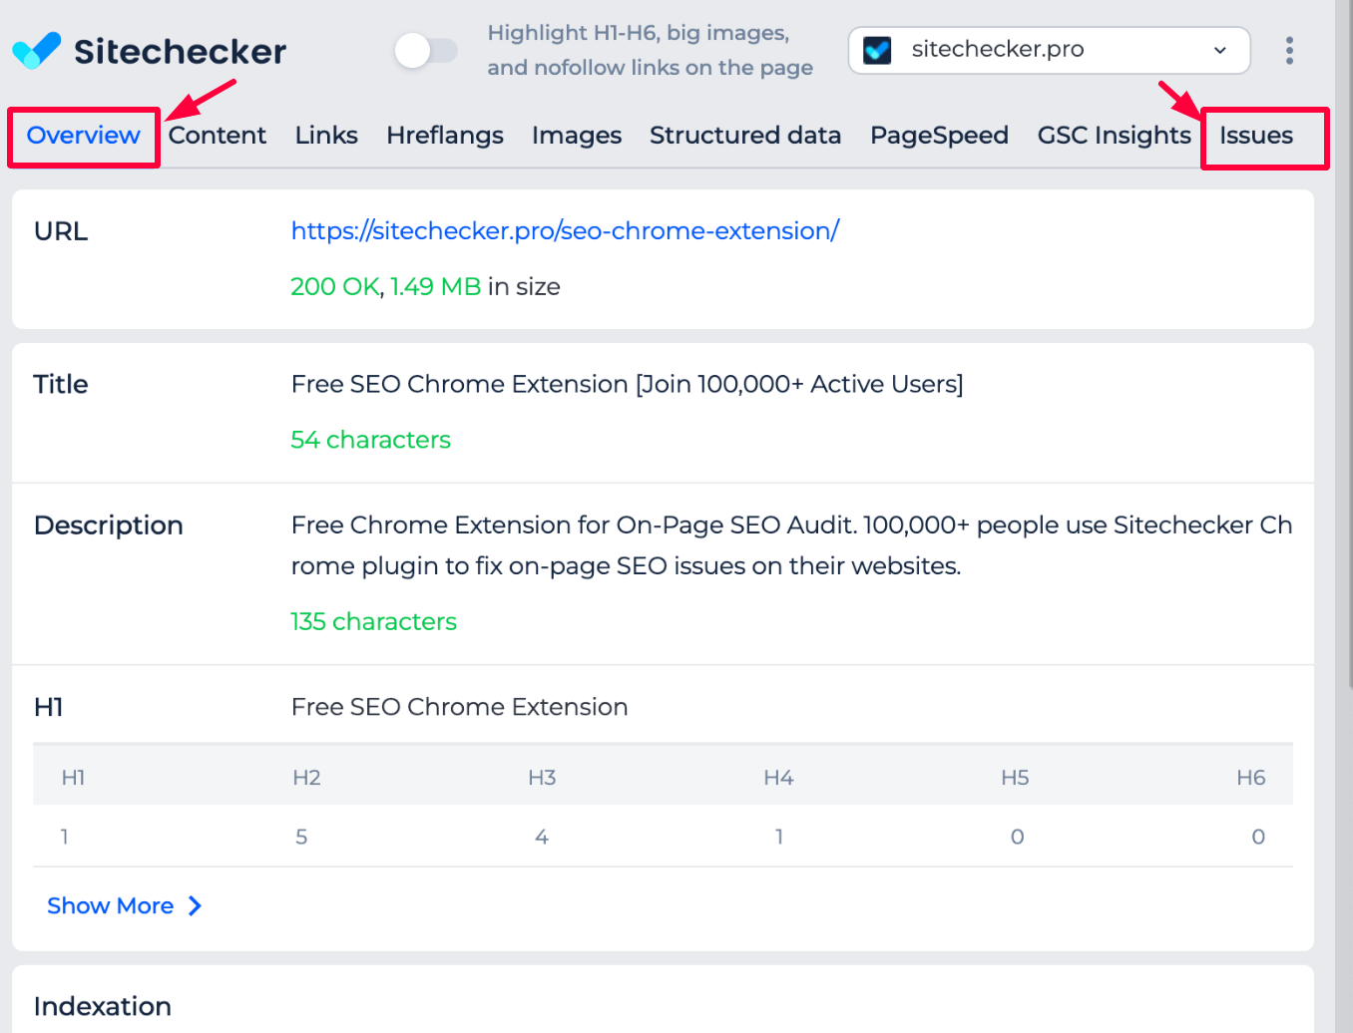Expand headings with Show More

[x=111, y=905]
